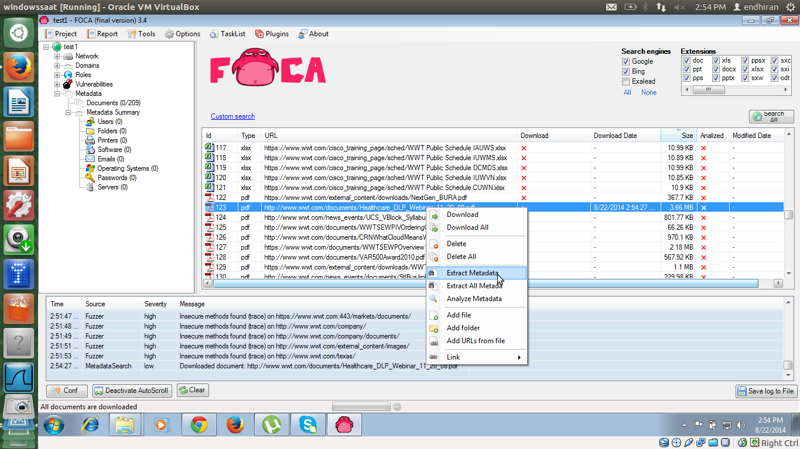Collapse the Metadata Summary node
Screen dimensions: 800x449
click(x=69, y=112)
